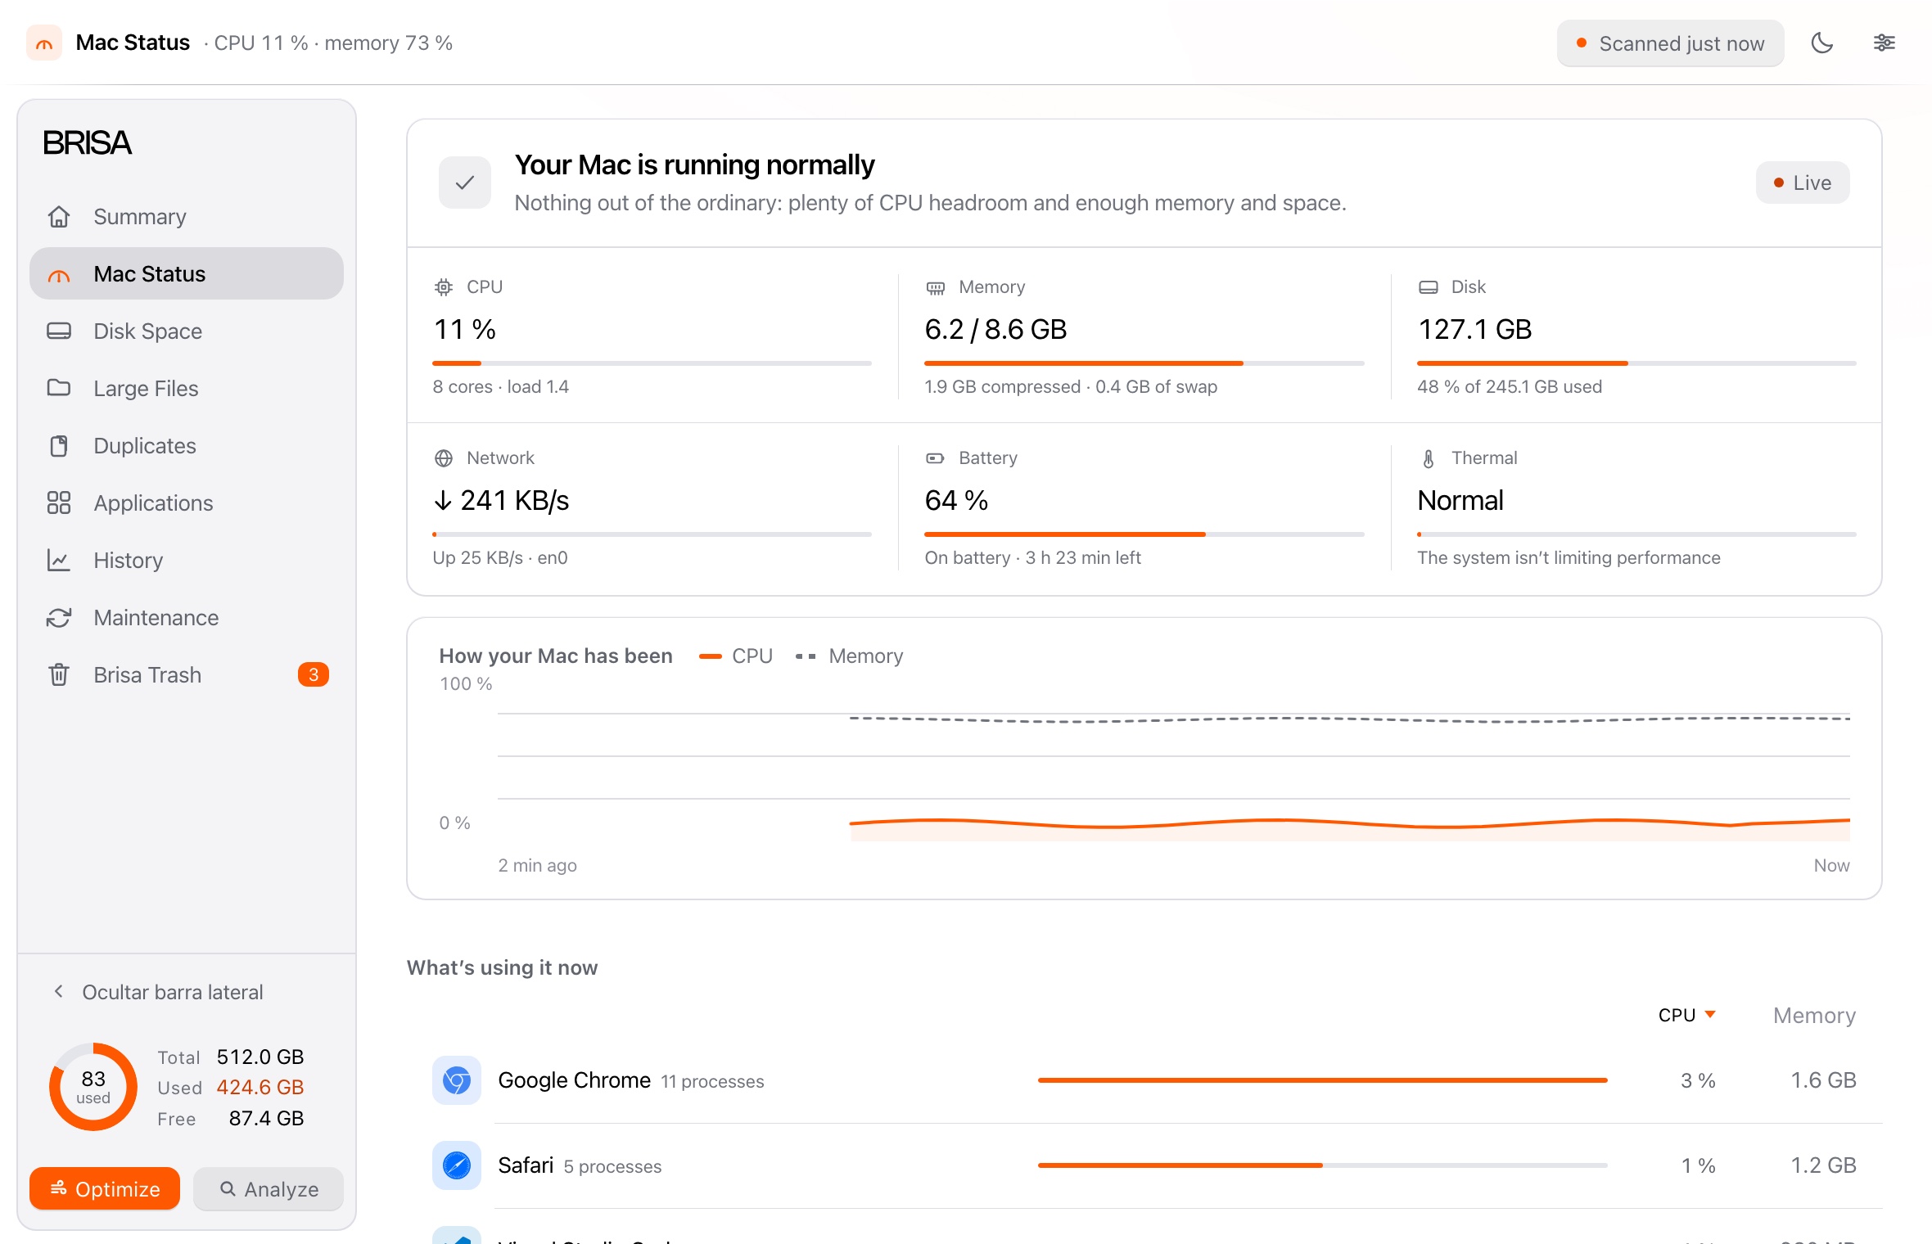
Task: Click the 127.1 GB disk value
Action: pyautogui.click(x=1474, y=329)
